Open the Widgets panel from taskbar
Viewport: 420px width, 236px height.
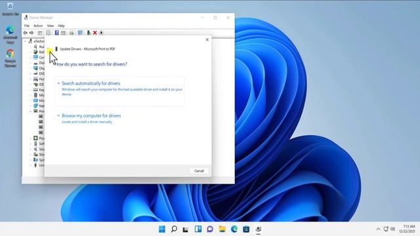(198, 229)
